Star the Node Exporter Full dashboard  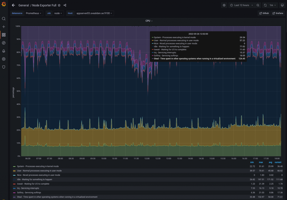[x=59, y=5]
